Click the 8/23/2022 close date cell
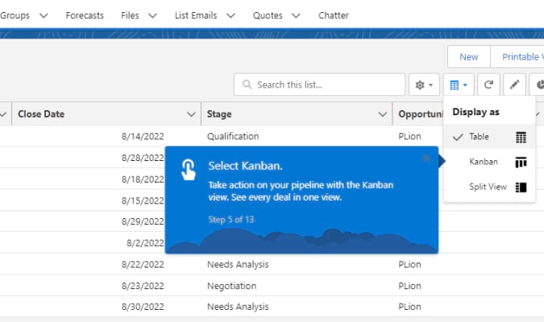 (143, 286)
